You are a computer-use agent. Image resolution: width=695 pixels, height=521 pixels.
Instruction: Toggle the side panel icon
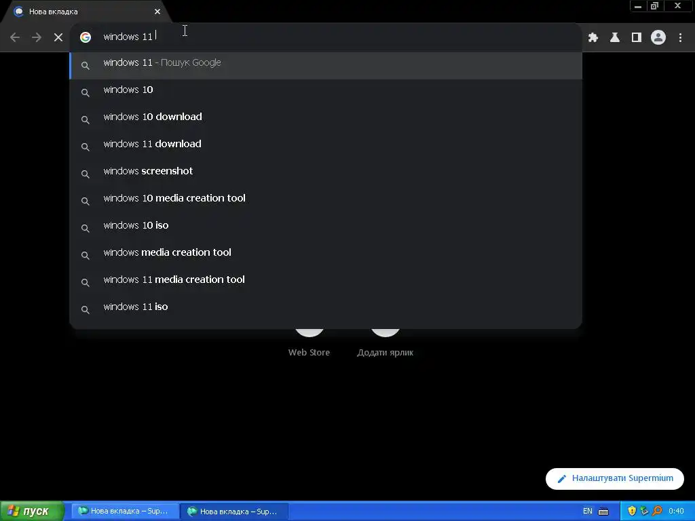(x=637, y=38)
